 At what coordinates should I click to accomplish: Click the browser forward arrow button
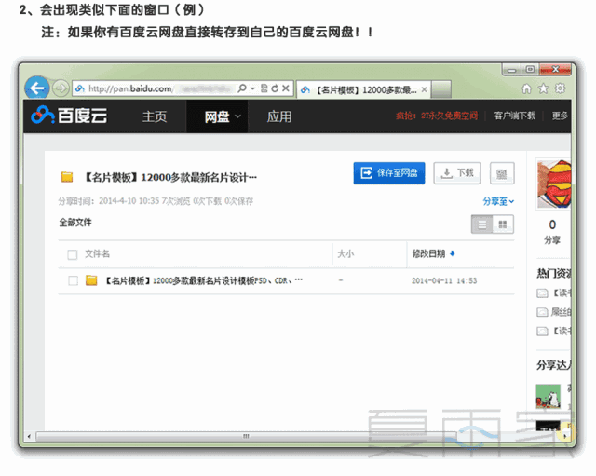tap(61, 88)
